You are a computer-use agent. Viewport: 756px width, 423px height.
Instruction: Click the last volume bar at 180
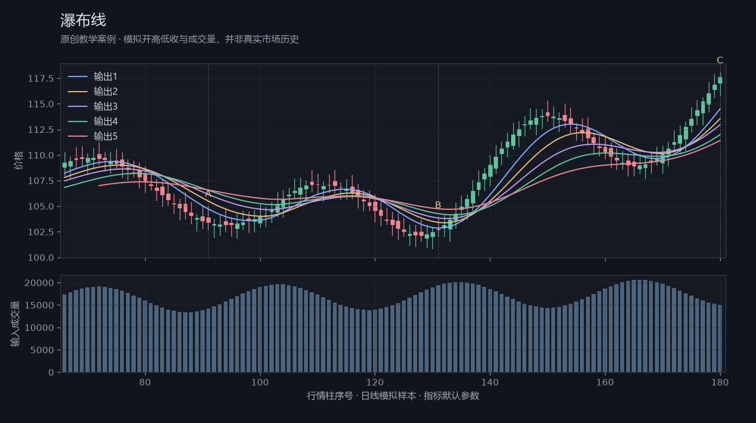720,338
